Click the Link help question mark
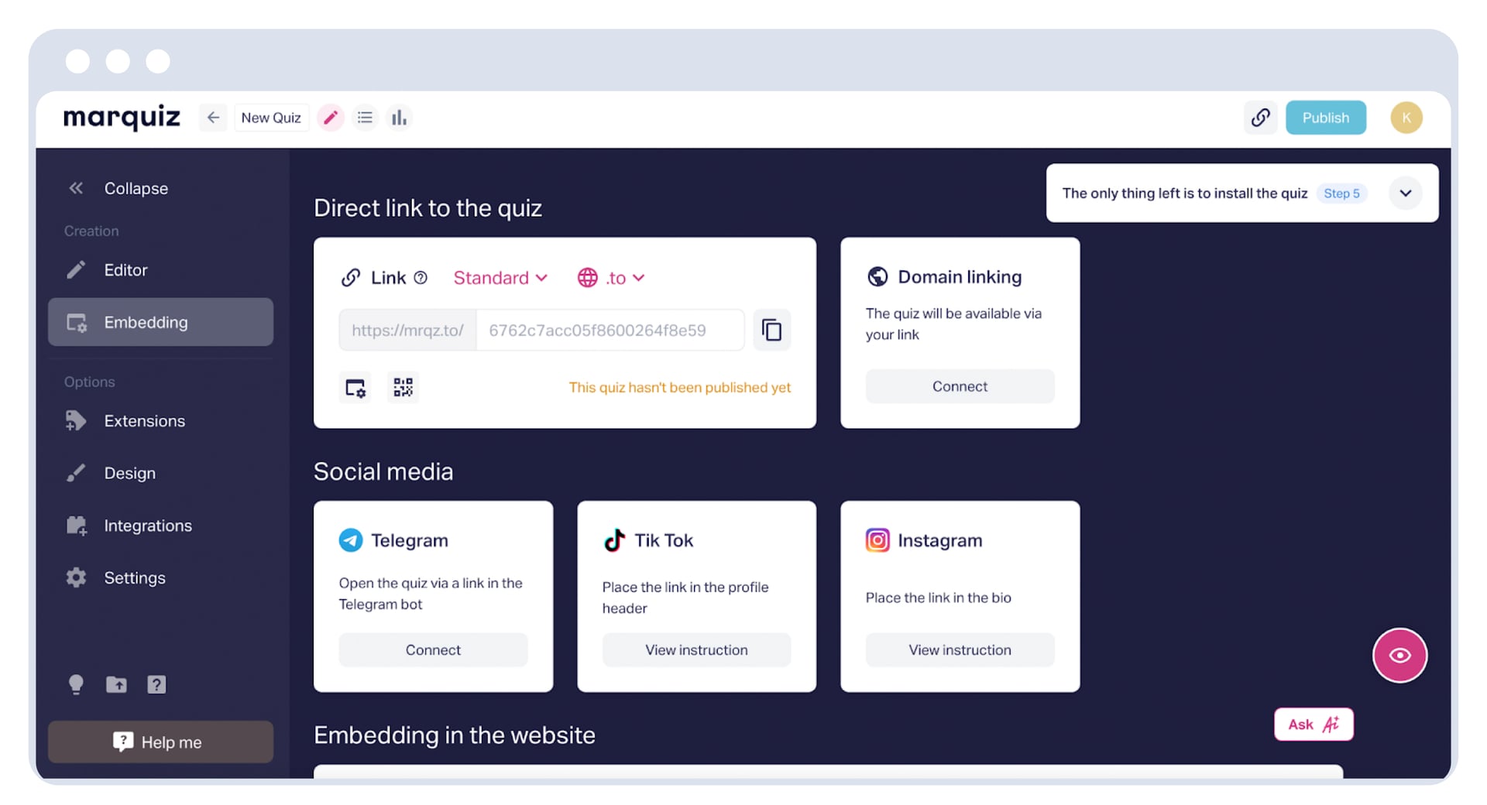 pos(421,278)
